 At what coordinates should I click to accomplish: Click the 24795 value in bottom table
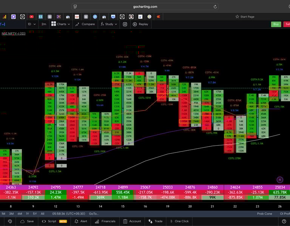click(x=56, y=187)
